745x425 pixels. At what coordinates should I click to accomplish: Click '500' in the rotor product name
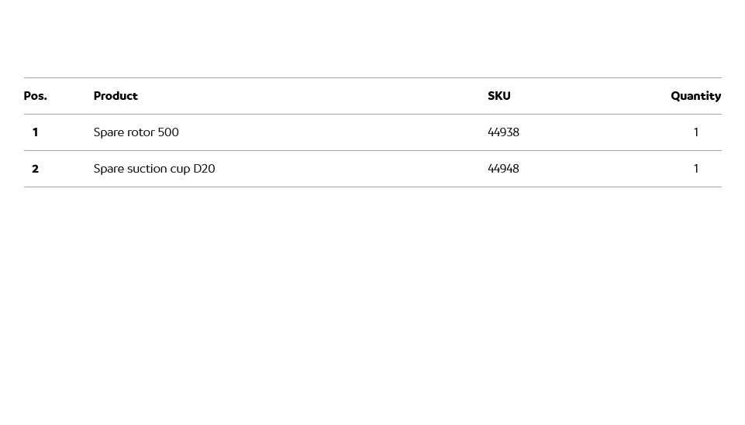(168, 132)
